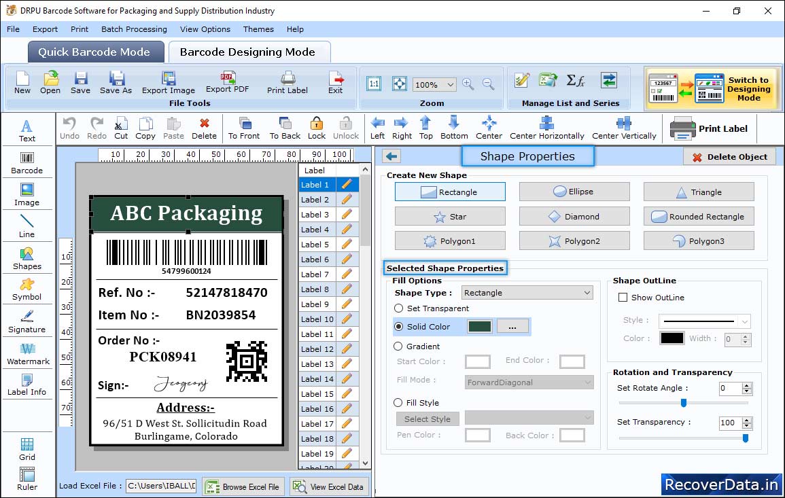This screenshot has height=498, width=785.
Task: Click the Delete toolbar icon
Action: tap(205, 128)
